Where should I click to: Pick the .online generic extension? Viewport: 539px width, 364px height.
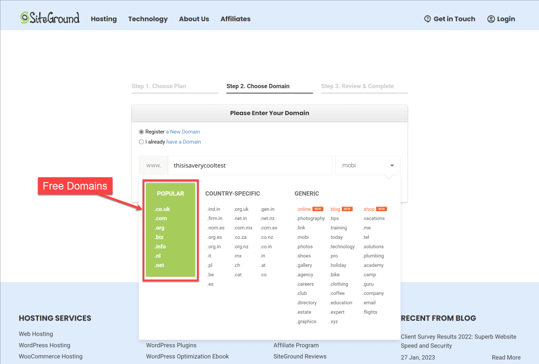pyautogui.click(x=304, y=209)
